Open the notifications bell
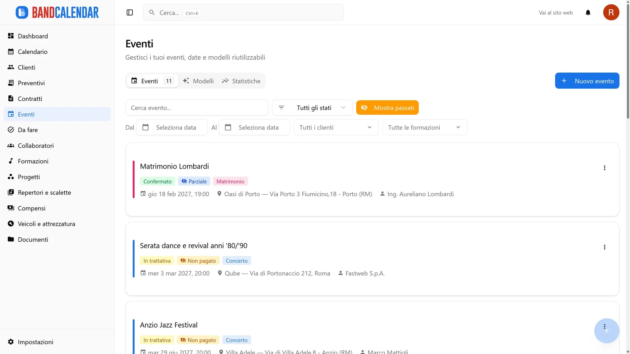This screenshot has height=354, width=630. (588, 13)
